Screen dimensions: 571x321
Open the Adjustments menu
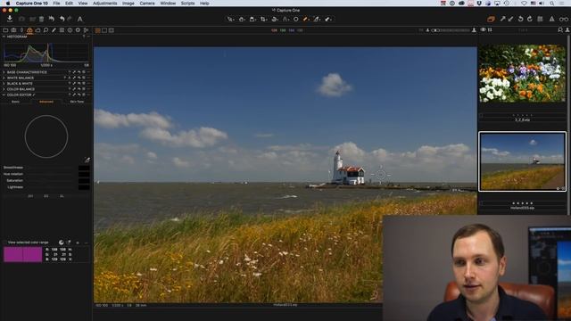[x=105, y=3]
